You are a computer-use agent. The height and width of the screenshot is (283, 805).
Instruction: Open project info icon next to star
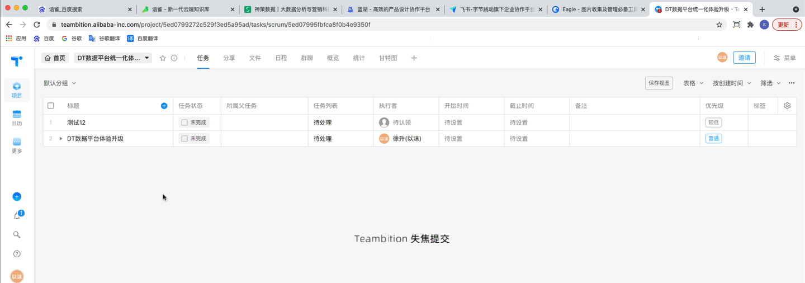[174, 58]
